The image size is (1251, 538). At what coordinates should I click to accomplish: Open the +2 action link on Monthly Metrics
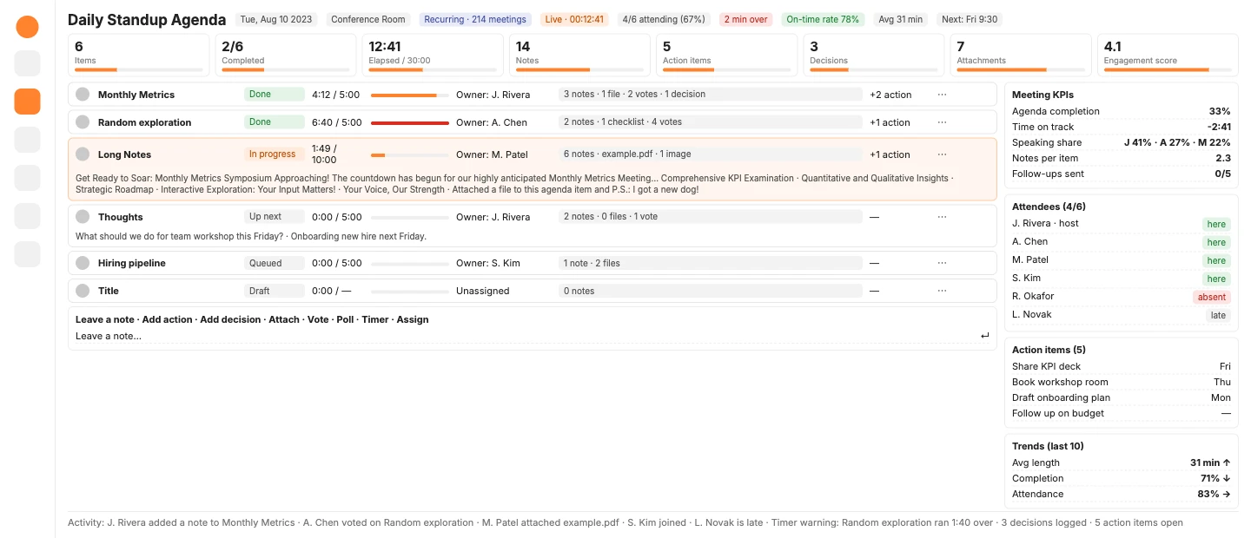pos(890,95)
